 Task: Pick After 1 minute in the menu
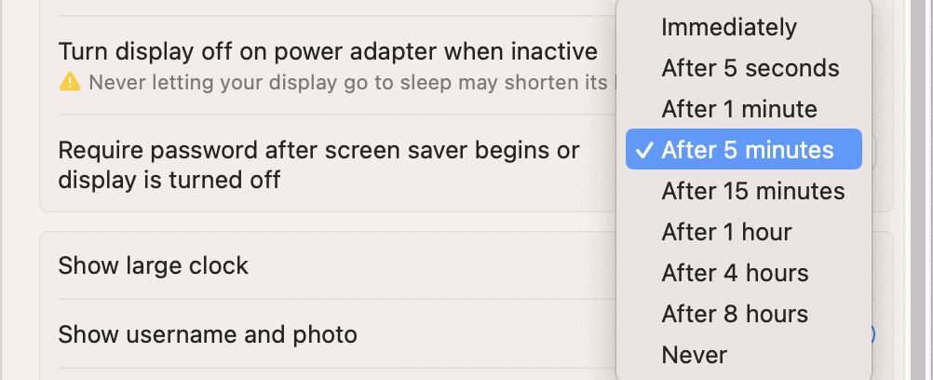click(x=738, y=109)
